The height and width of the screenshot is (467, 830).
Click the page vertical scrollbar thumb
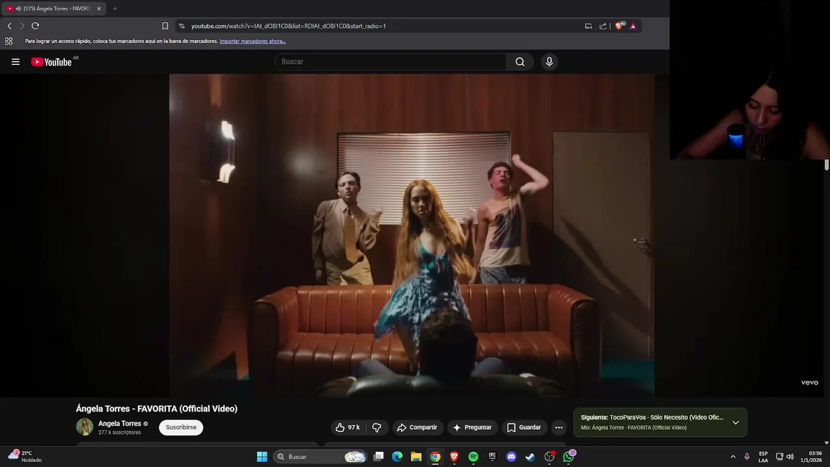pos(827,165)
